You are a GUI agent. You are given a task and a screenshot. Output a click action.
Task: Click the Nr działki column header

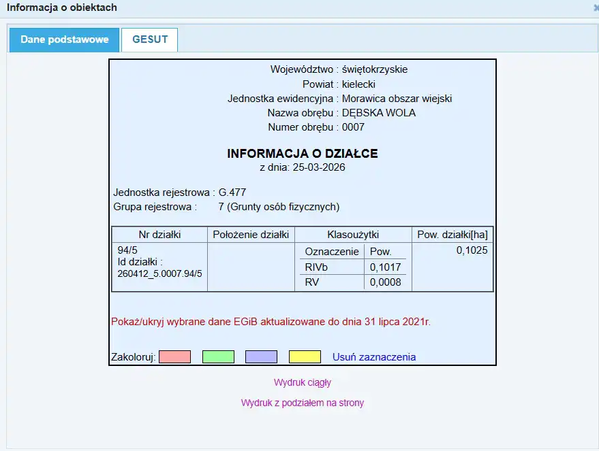[159, 235]
